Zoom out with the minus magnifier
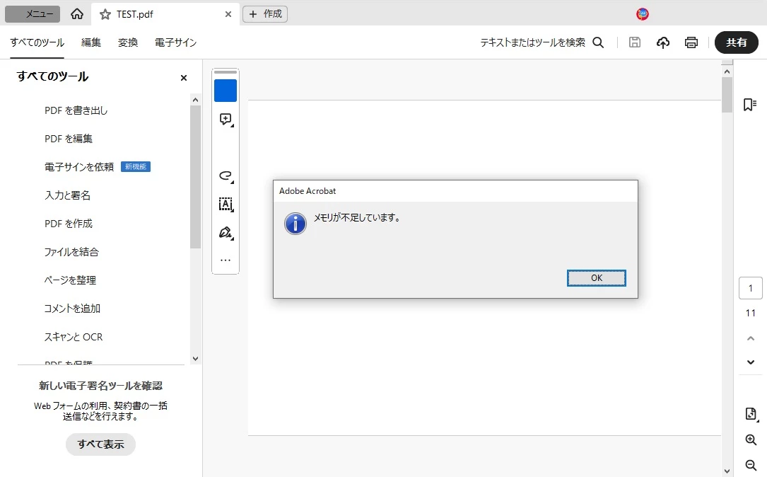 pos(751,465)
